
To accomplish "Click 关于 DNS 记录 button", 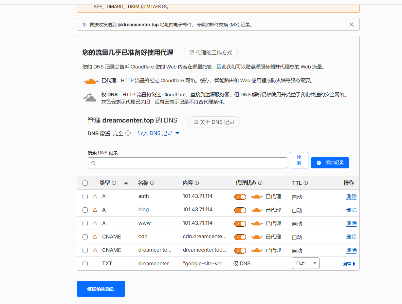I will (x=214, y=122).
